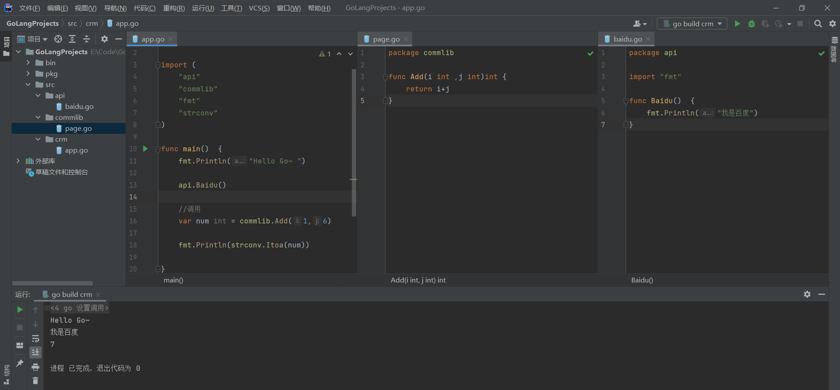
Task: Expand all nodes in project panel
Action: click(72, 39)
